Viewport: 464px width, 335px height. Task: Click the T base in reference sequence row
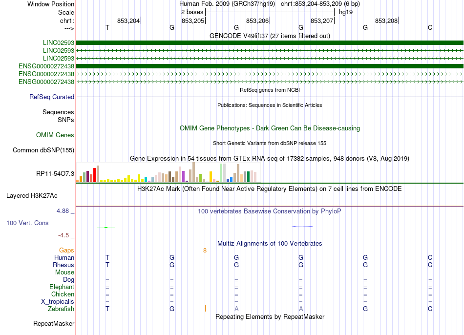point(107,27)
